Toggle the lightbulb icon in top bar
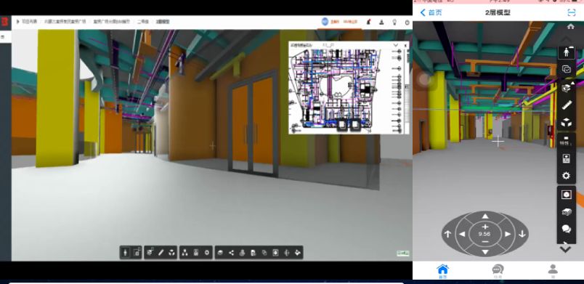The image size is (584, 284). (x=394, y=23)
